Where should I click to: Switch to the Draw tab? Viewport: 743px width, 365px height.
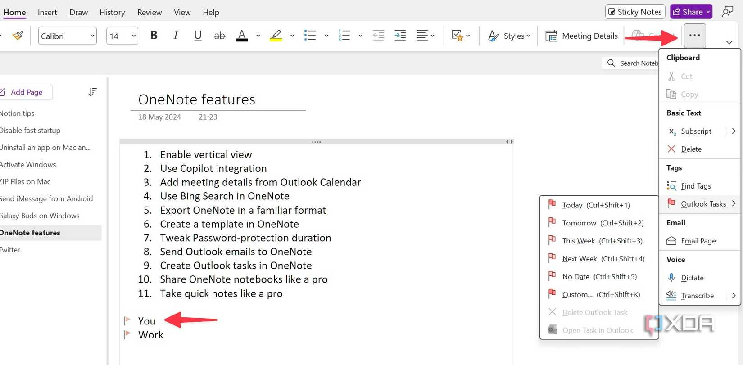click(79, 12)
